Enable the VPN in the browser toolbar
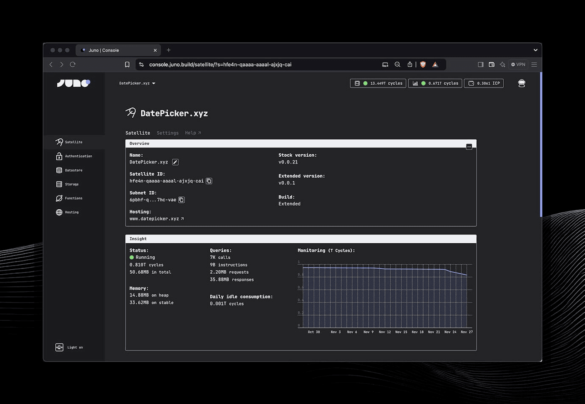This screenshot has width=585, height=404. (x=518, y=64)
